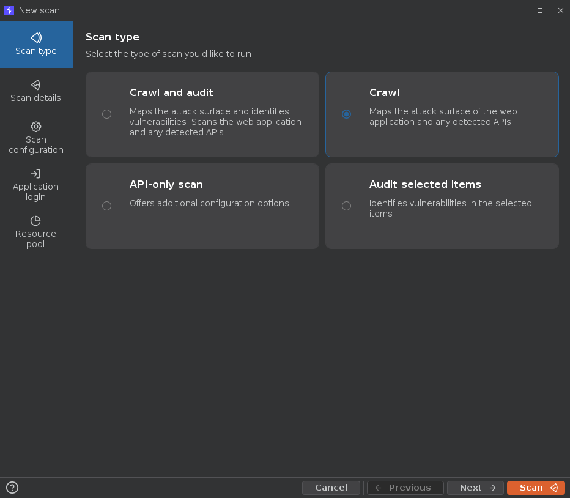Click the Audit selected items card title

[425, 184]
